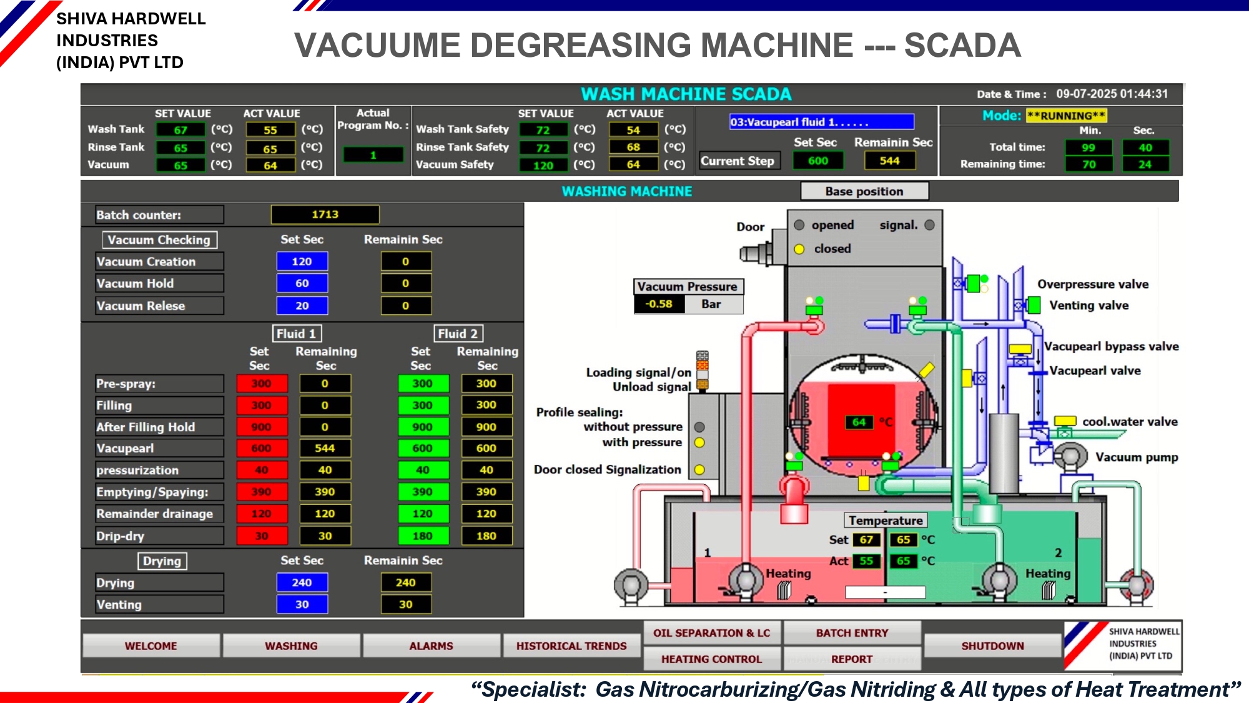Click the green Overpressure valve icon
1249x703 pixels.
[x=973, y=283]
